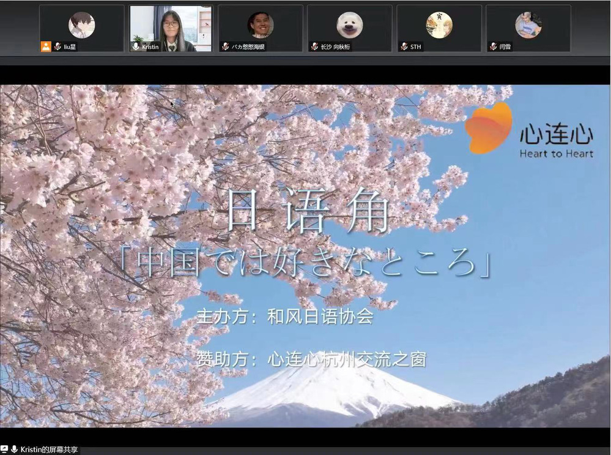The height and width of the screenshot is (455, 611).
Task: Click 闫雪's muted microphone icon
Action: tap(493, 47)
